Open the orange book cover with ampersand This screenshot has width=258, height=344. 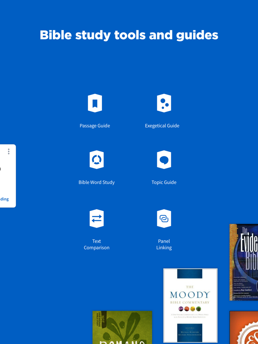[x=244, y=327]
